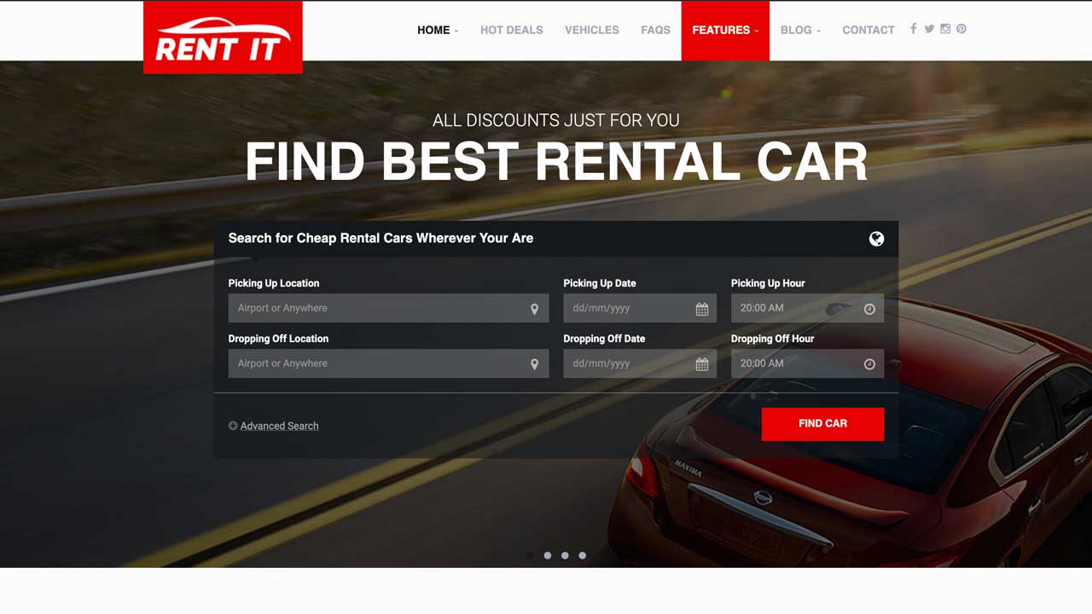
Task: Open calendar icon for Picking Up Date
Action: point(702,309)
